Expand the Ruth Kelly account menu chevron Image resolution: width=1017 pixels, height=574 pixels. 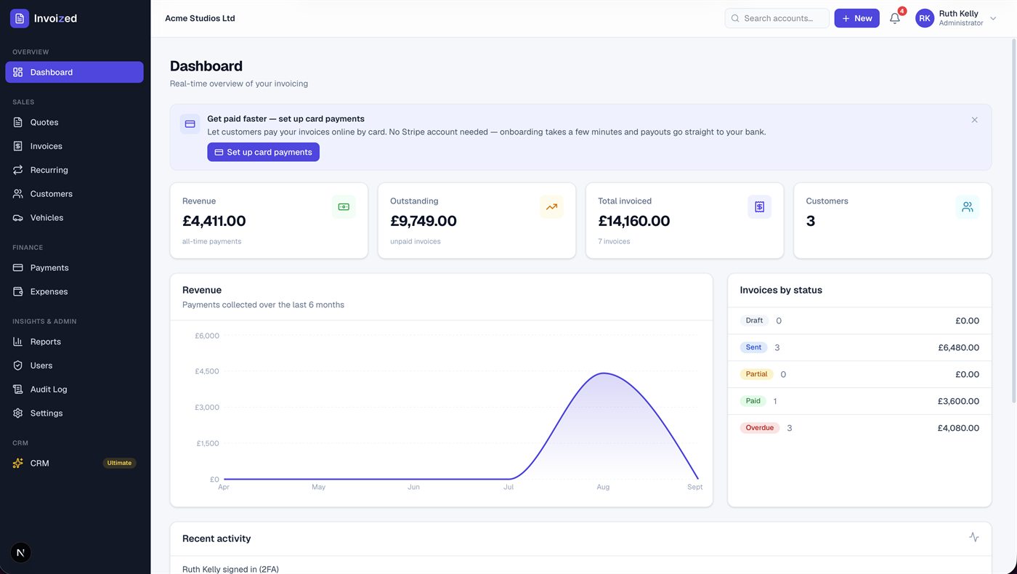click(993, 19)
